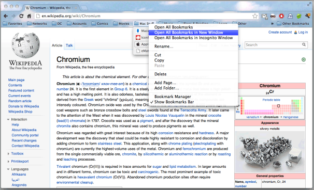314x190 pixels.
Task: Switch to the Article tab
Action: [57, 45]
